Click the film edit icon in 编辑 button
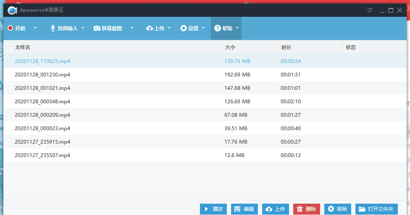The height and width of the screenshot is (215, 410). (x=237, y=209)
